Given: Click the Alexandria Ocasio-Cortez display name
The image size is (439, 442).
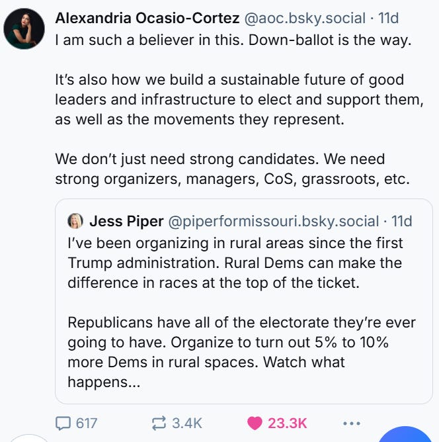Looking at the screenshot, I should pos(147,18).
